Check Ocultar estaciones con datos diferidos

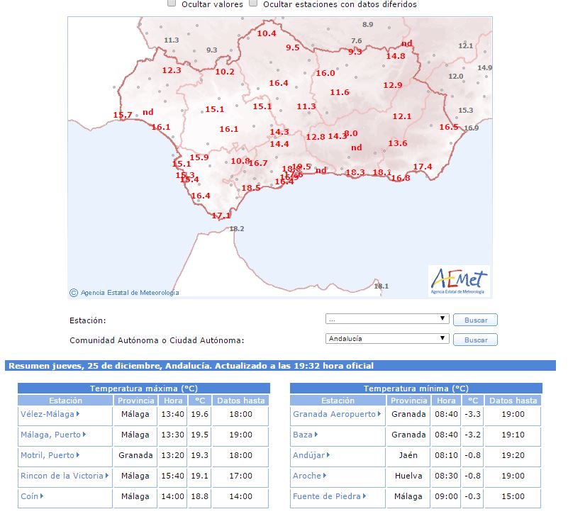253,4
